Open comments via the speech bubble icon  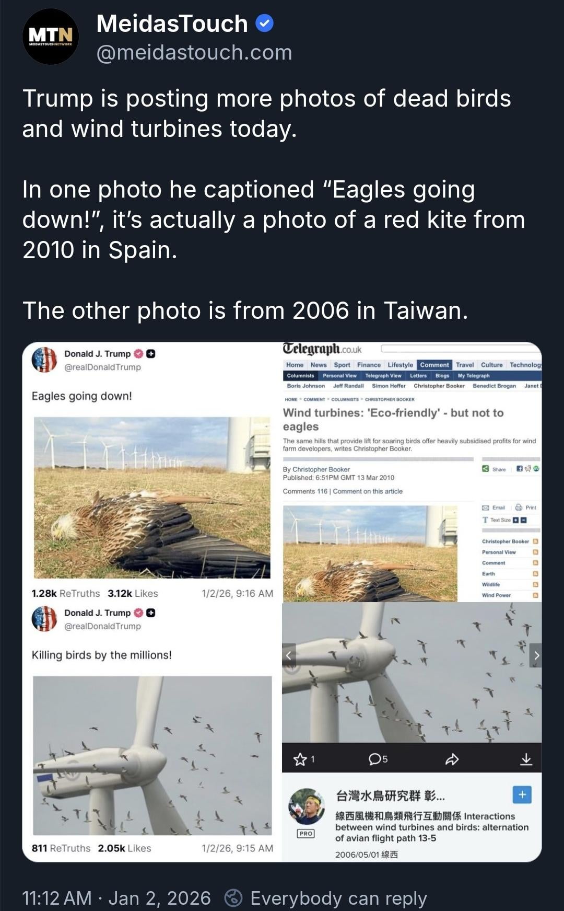tap(374, 759)
